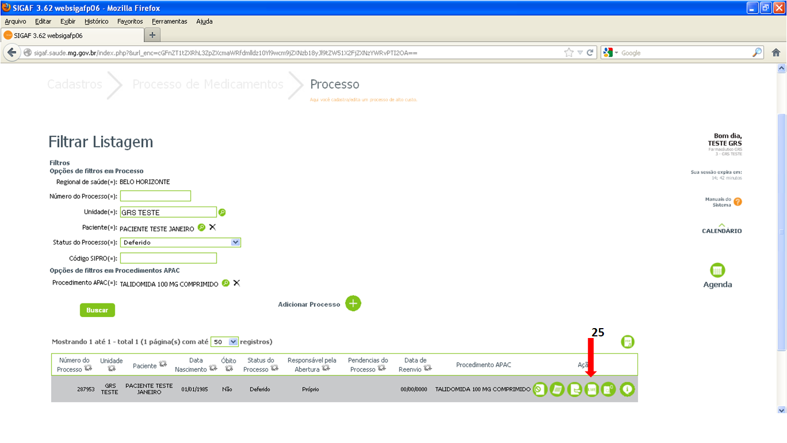This screenshot has height=443, width=787.
Task: Go to Processo de Medicamentos breadcrumb
Action: 208,84
